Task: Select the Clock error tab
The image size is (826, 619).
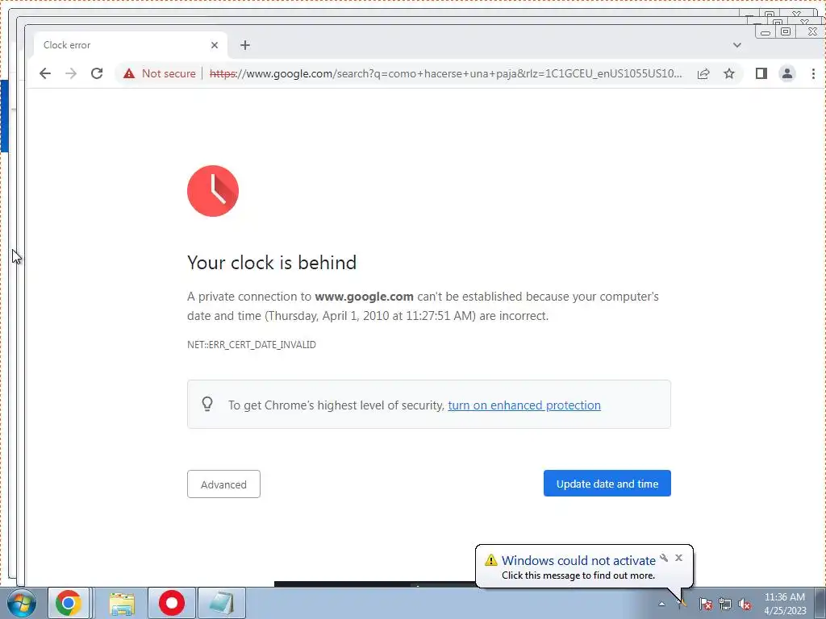Action: (x=131, y=45)
